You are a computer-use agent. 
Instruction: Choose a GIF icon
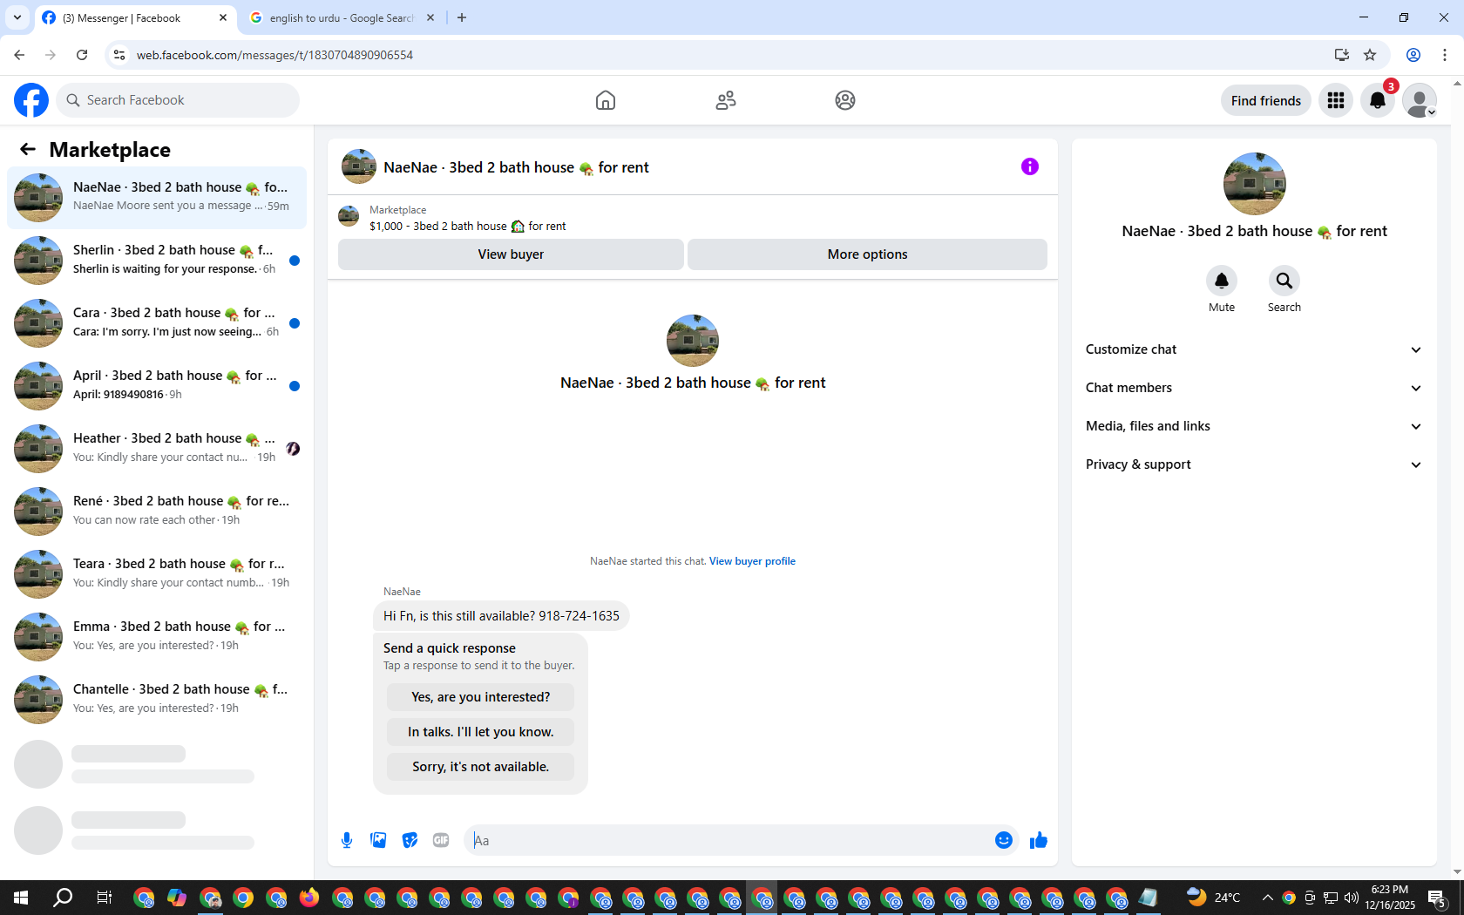[x=441, y=840]
